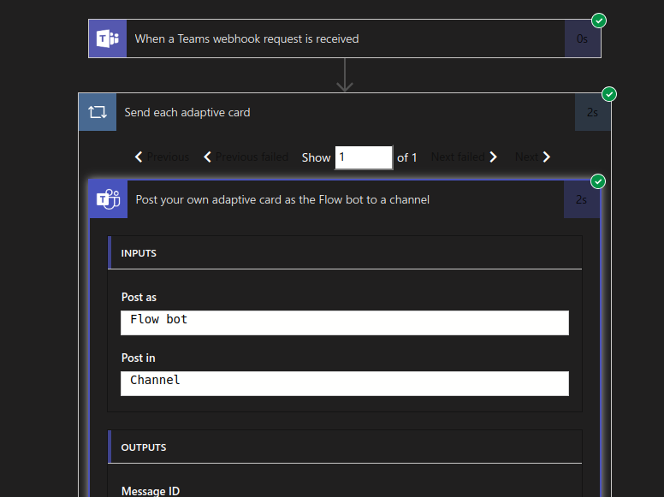This screenshot has height=497, width=664.
Task: Click the INPUTS section header
Action: tap(345, 252)
